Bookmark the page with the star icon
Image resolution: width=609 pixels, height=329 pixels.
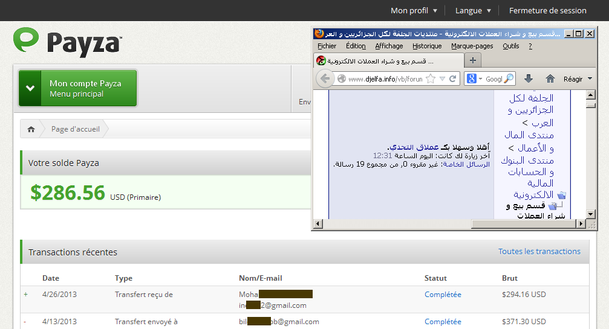pos(431,78)
